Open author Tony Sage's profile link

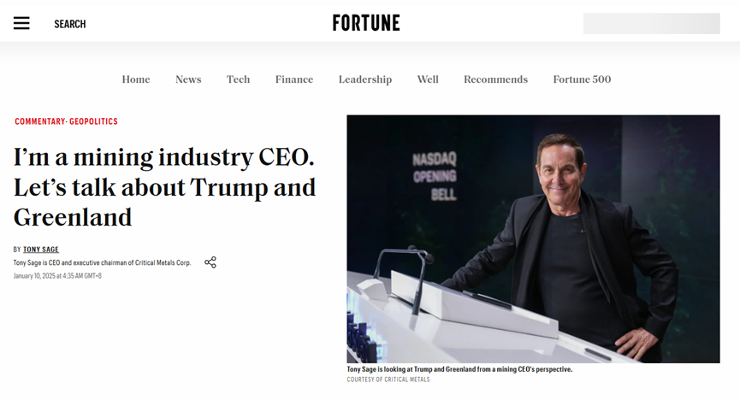tap(41, 250)
